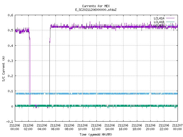Click the y-axis tick value 0.5
This screenshot has height=137, width=183.
[10, 30]
